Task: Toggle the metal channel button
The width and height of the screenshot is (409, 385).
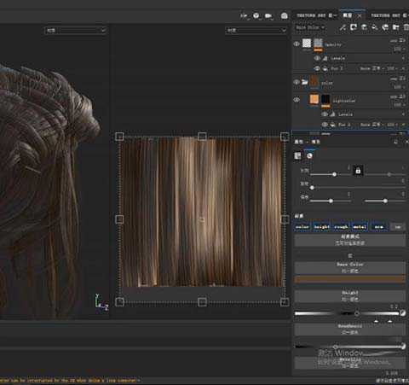Action: [360, 227]
